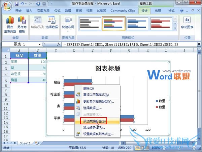This screenshot has width=202, height=152.
Task: Select Page Layout view in status bar
Action: (142, 148)
